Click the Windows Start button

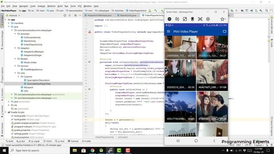pyautogui.click(x=4, y=150)
